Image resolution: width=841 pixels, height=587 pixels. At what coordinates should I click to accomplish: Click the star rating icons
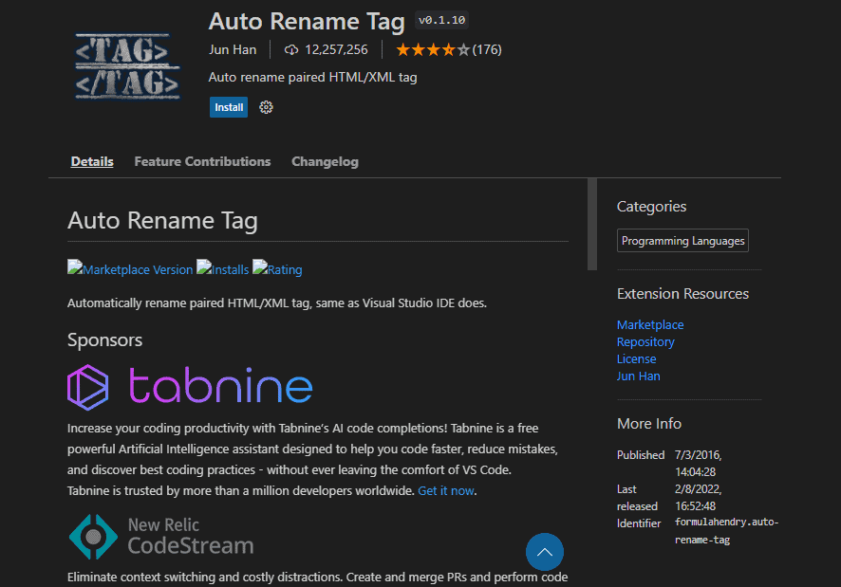(x=432, y=50)
